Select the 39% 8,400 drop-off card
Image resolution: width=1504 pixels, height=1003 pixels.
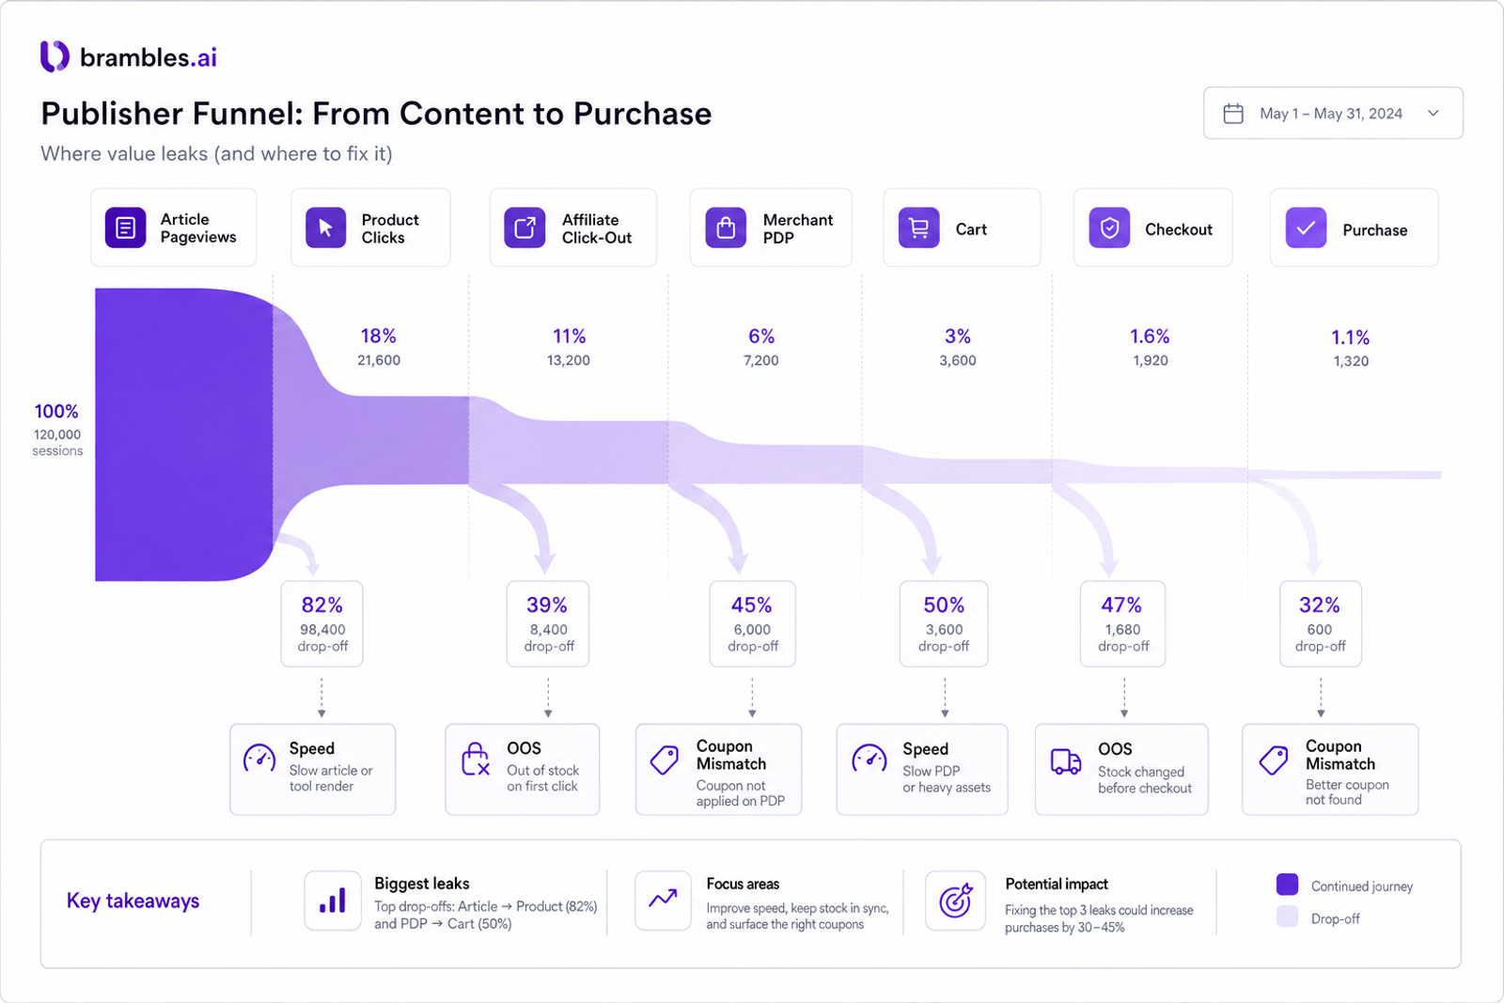[548, 624]
